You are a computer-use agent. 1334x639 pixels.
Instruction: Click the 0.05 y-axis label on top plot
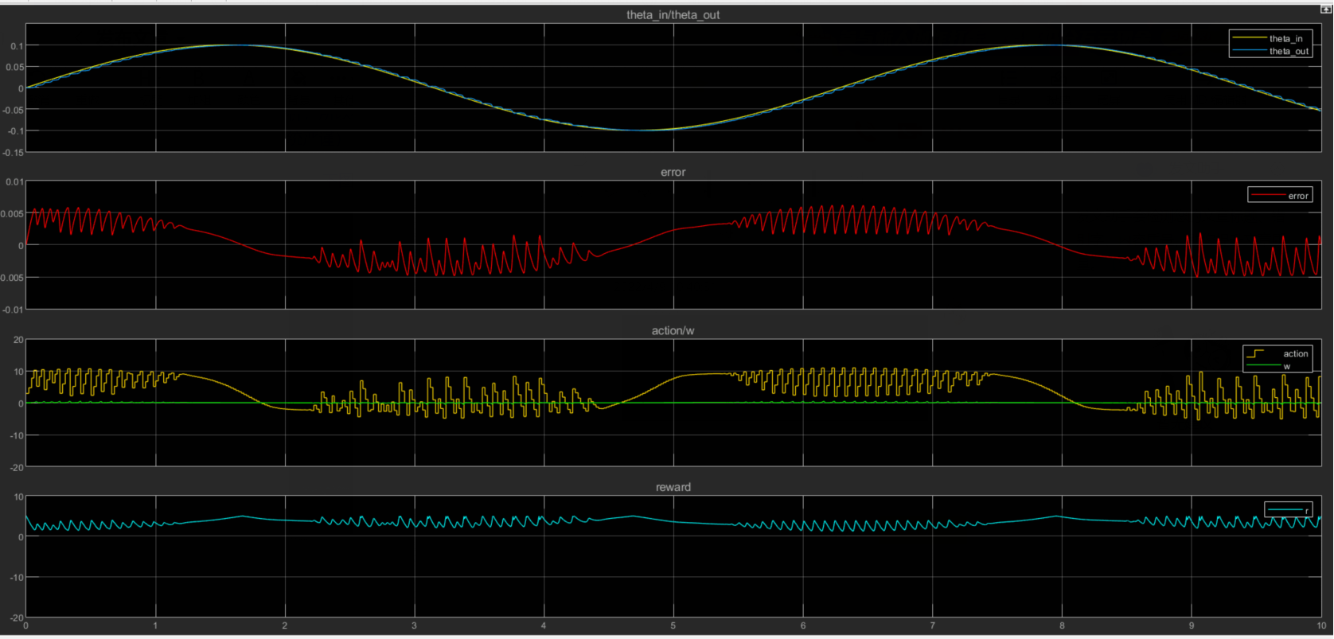[x=14, y=68]
